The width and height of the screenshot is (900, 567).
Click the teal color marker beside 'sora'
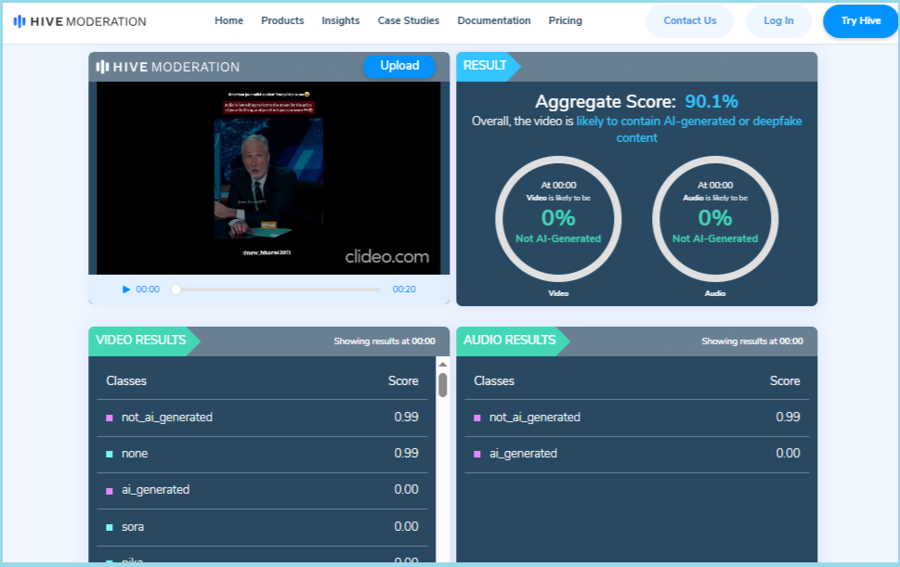pyautogui.click(x=110, y=527)
